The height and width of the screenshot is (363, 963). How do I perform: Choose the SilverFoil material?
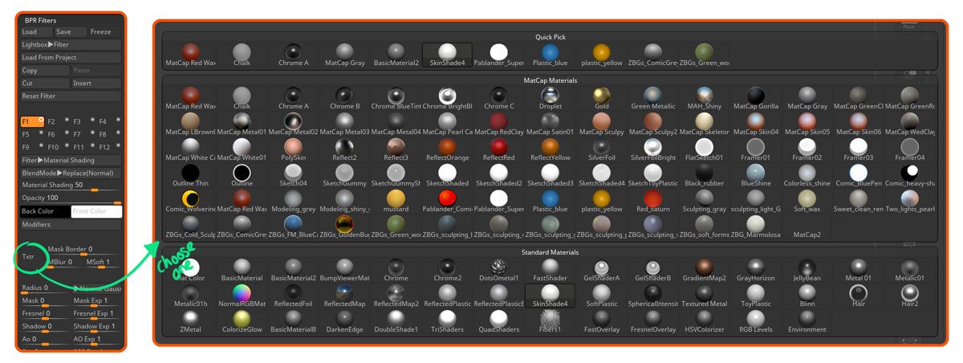click(x=601, y=149)
